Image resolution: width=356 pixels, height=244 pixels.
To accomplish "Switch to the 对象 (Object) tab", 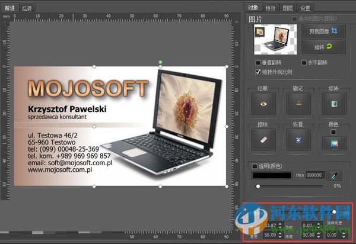I will (x=253, y=8).
